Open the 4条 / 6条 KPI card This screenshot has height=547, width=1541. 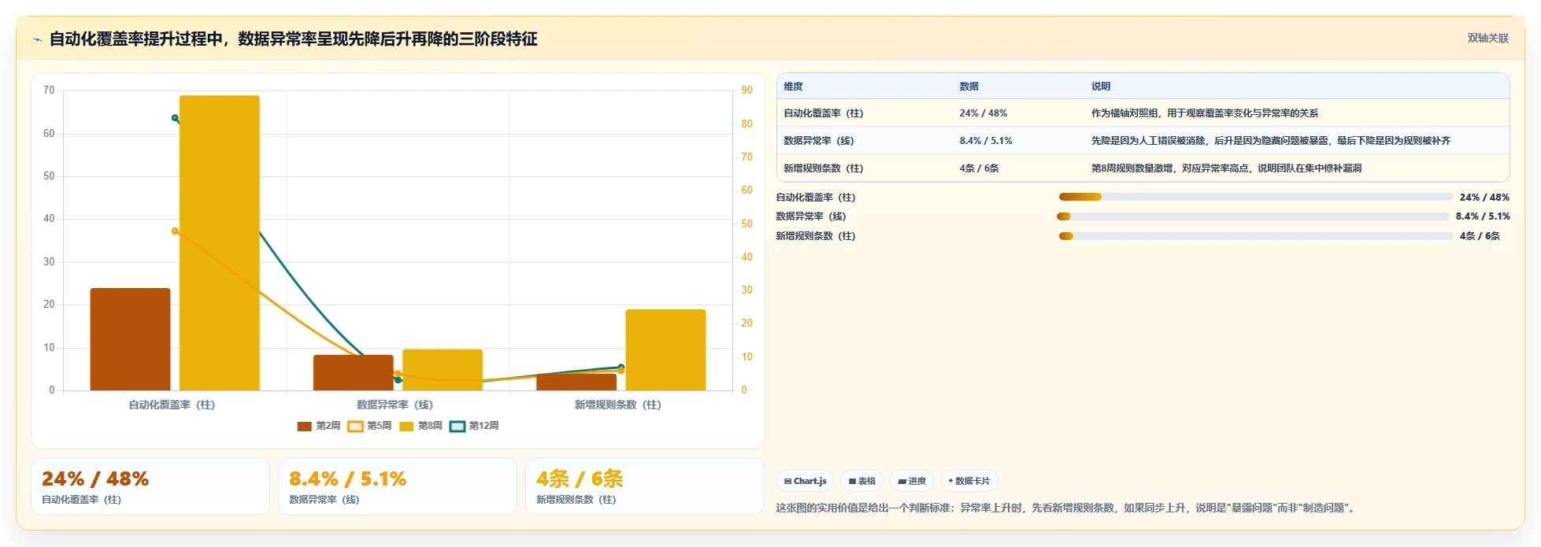point(645,486)
